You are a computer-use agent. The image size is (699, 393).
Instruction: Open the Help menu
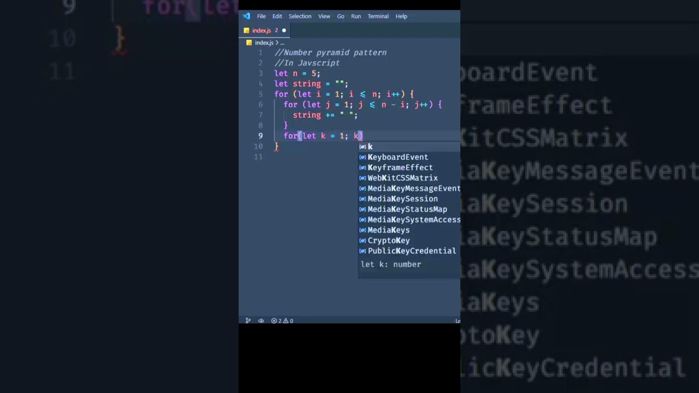(x=401, y=16)
